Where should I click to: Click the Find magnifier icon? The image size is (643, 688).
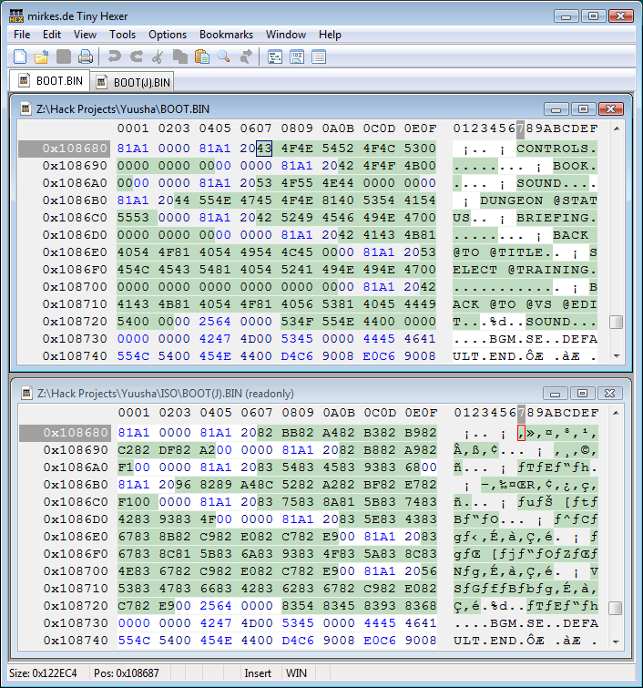224,57
